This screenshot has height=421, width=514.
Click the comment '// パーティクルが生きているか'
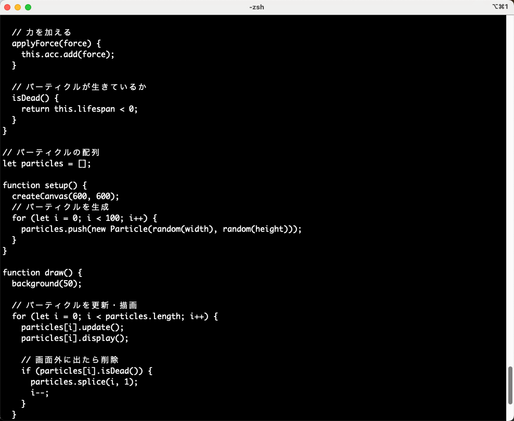pyautogui.click(x=79, y=87)
